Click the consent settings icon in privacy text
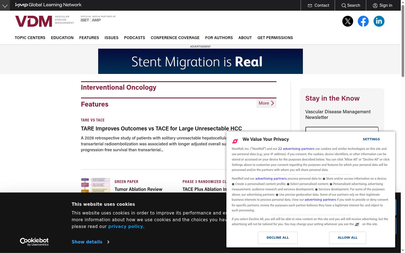The width and height of the screenshot is (405, 253). coord(357,224)
